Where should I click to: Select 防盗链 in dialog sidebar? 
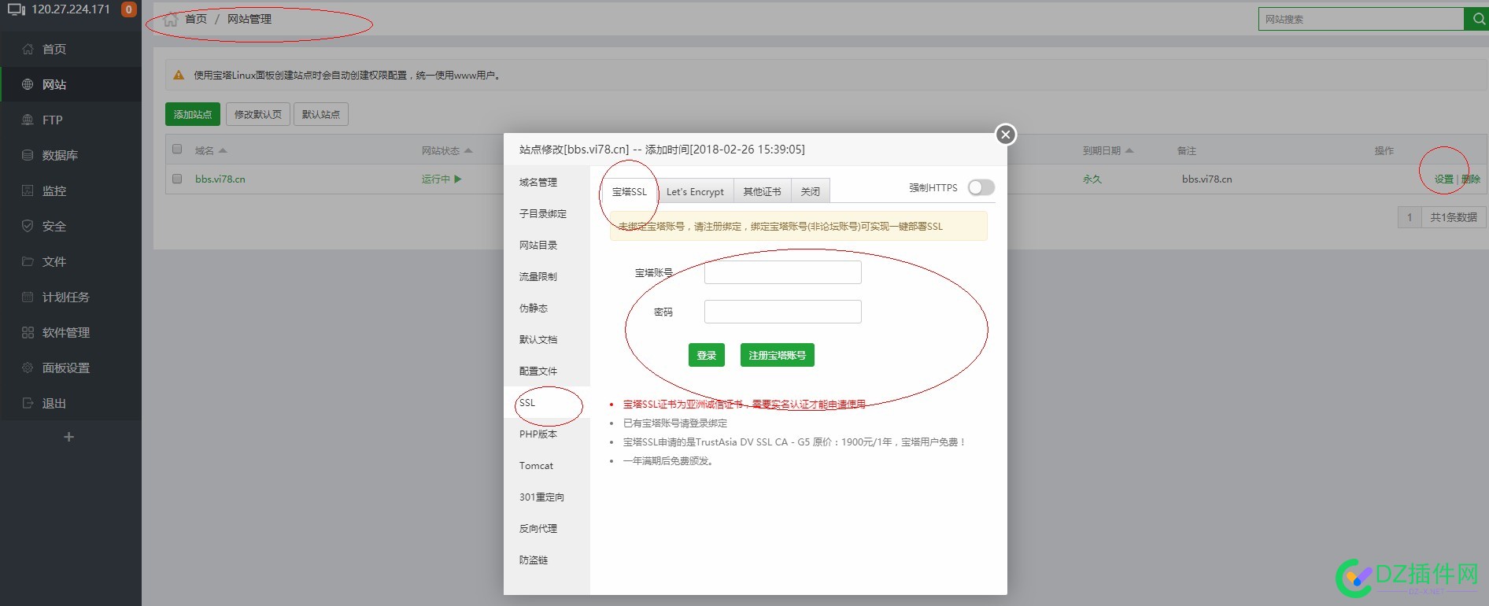click(x=547, y=560)
